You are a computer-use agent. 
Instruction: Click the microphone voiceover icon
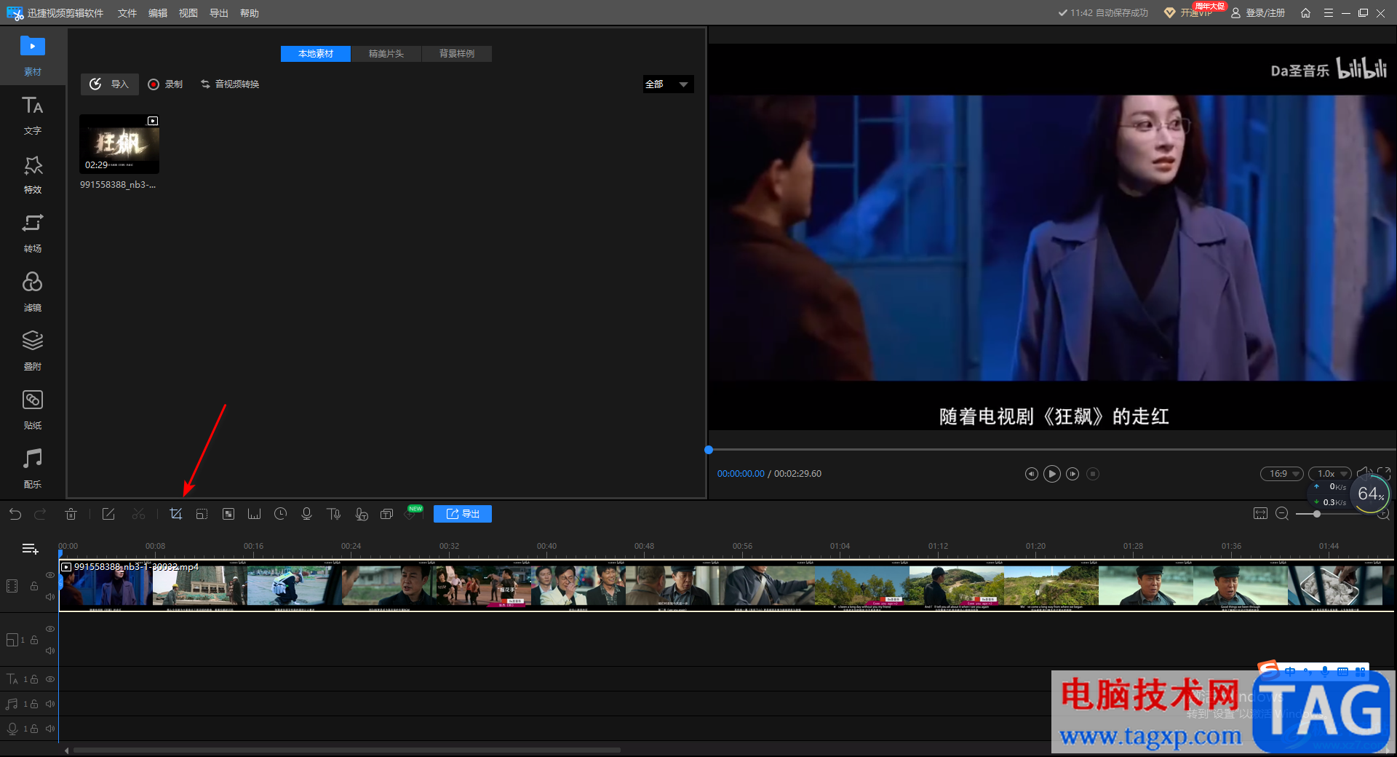pos(306,514)
